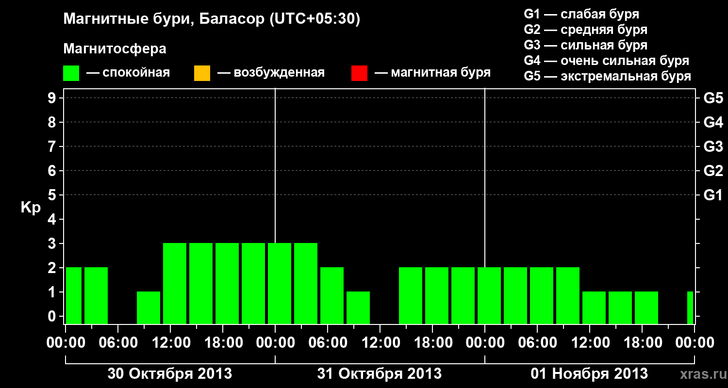Click 'G3 — сильная буря' legend line
The height and width of the screenshot is (388, 728).
(x=586, y=45)
